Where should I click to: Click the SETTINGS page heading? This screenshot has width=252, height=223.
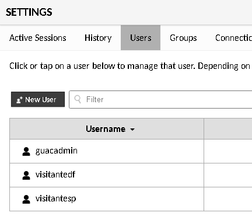29,12
